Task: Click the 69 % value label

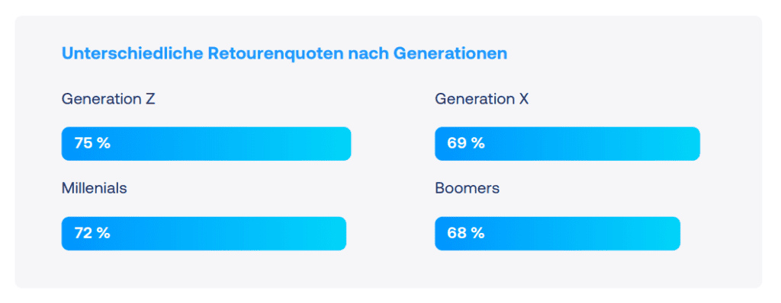Action: pyautogui.click(x=466, y=144)
